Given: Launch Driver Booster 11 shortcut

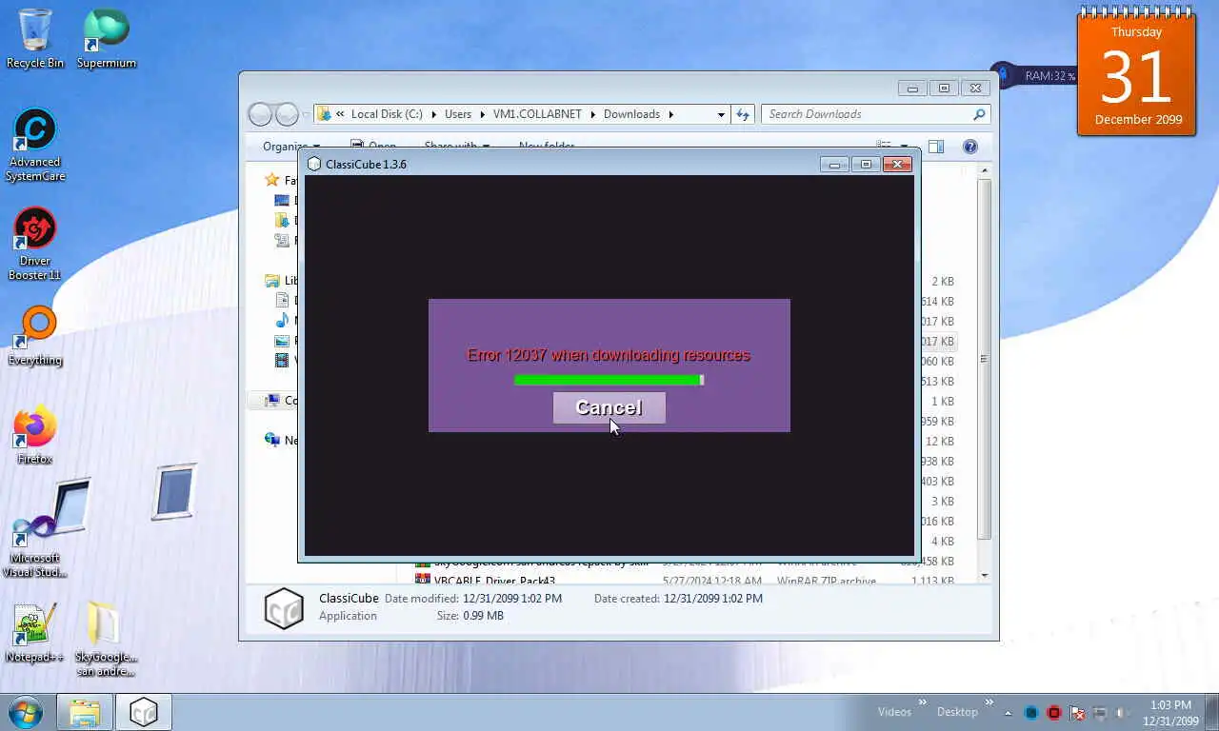Looking at the screenshot, I should [x=35, y=244].
